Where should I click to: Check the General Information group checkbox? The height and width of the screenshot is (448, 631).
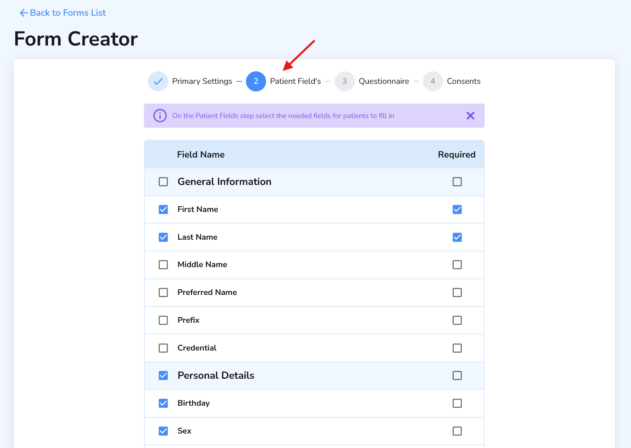(x=163, y=182)
